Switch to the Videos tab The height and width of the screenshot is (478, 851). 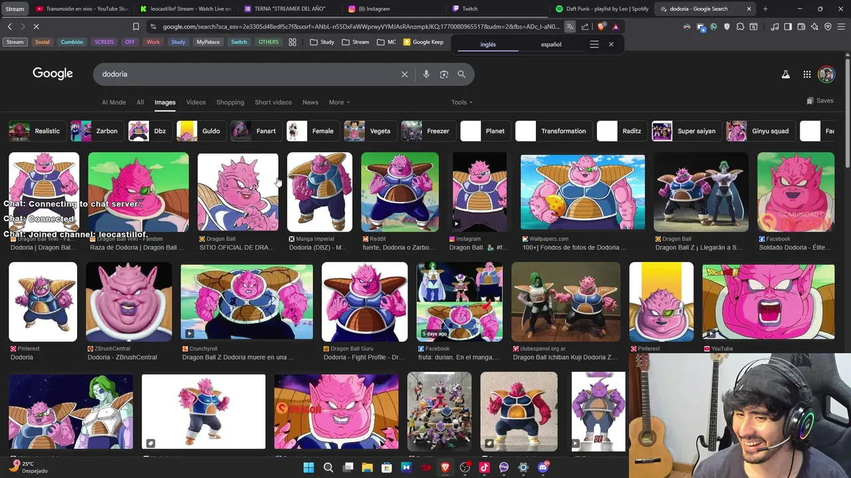pos(196,102)
